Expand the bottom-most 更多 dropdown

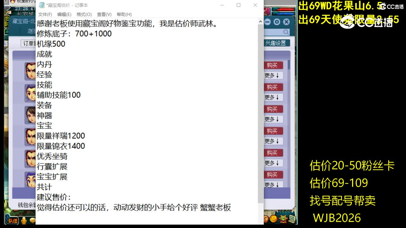[x=272, y=185]
